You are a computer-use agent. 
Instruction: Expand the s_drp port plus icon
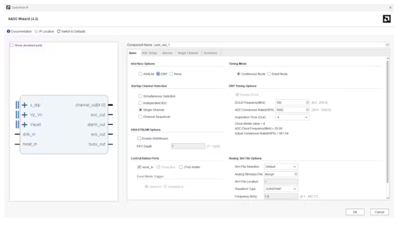(25, 105)
